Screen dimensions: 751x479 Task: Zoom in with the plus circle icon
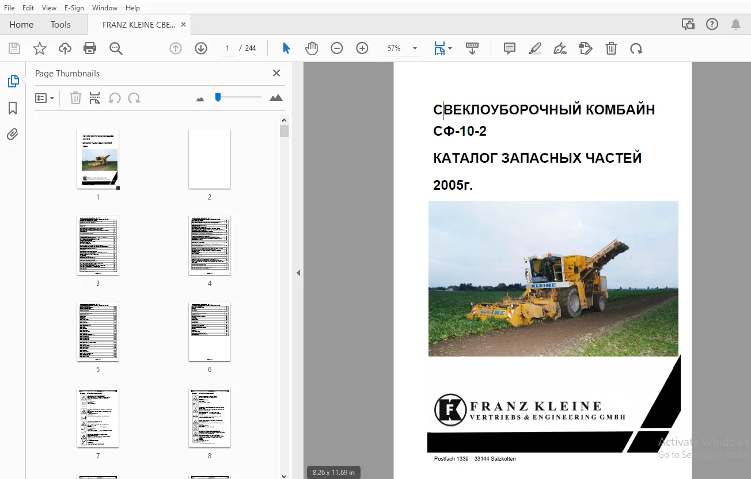point(362,48)
